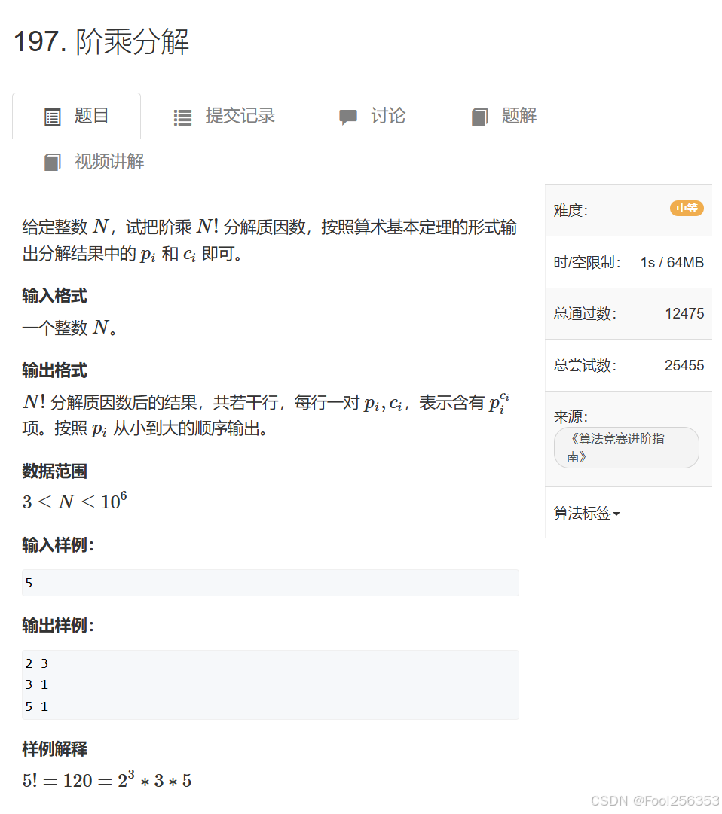Click the book icon next to 题解

480,116
